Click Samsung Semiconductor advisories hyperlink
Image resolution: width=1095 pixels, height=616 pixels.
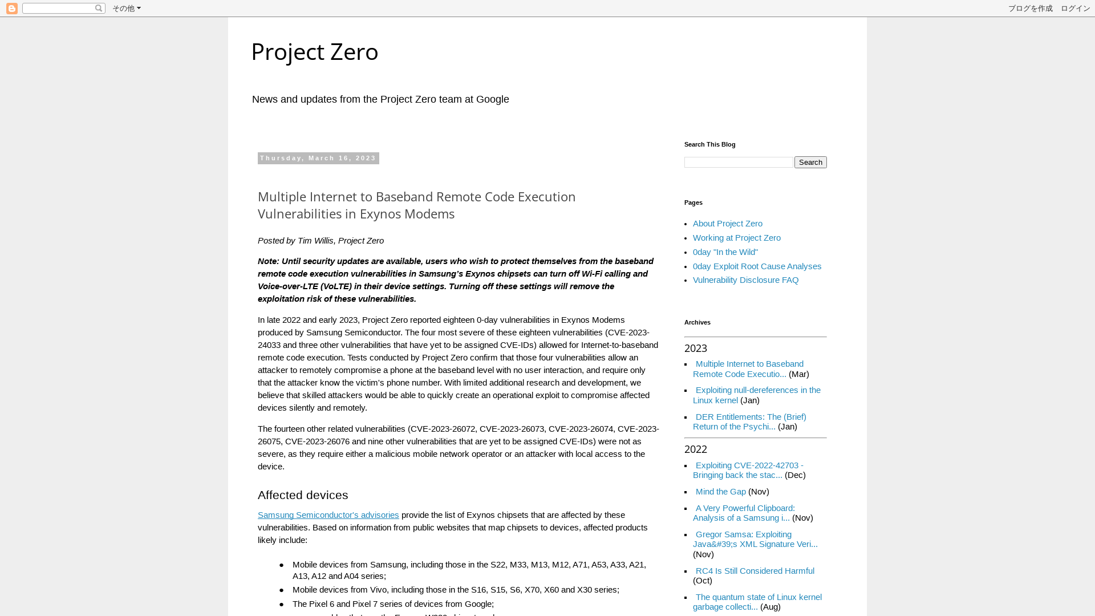point(328,514)
